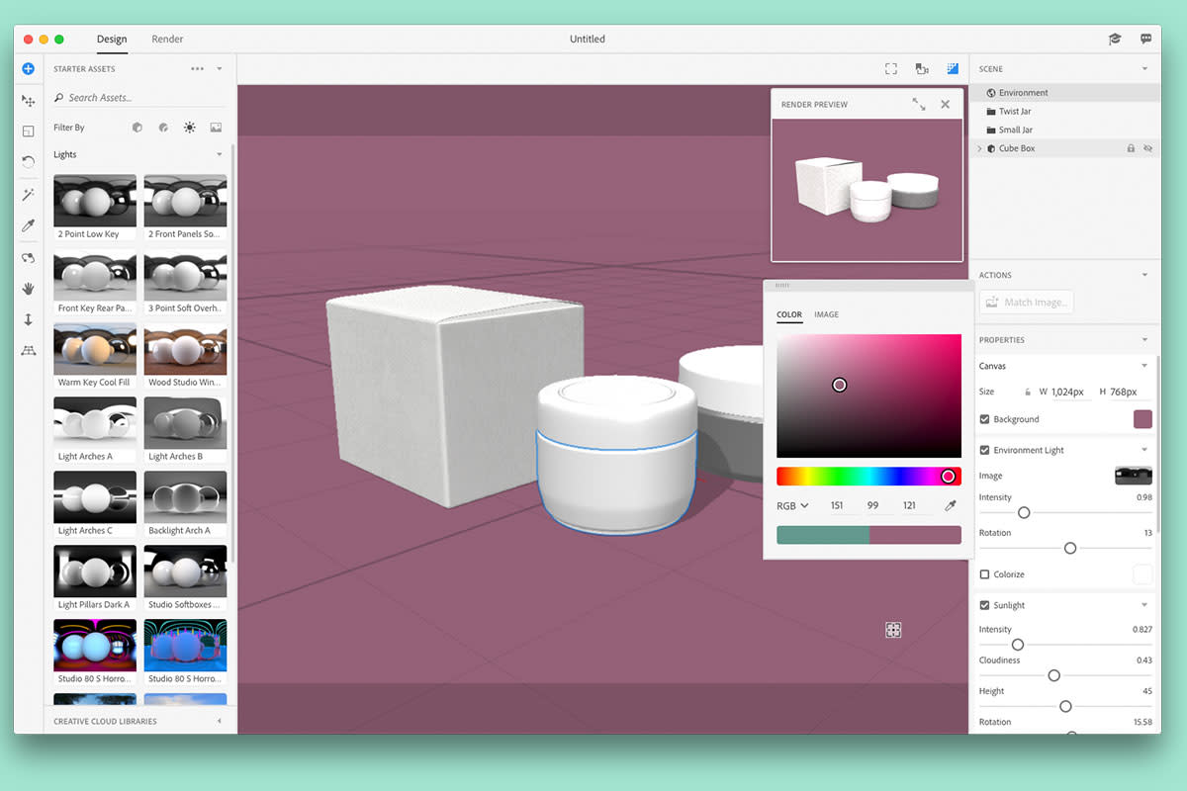Click the Background color swatch

(x=1142, y=419)
